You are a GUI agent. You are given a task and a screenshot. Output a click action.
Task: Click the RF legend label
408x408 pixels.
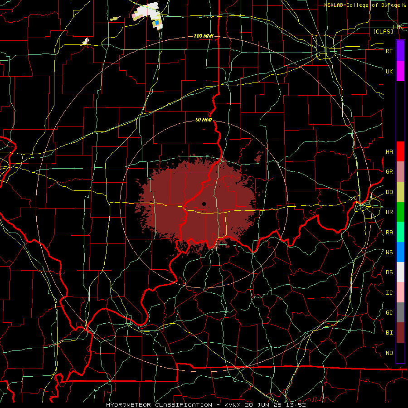click(389, 51)
